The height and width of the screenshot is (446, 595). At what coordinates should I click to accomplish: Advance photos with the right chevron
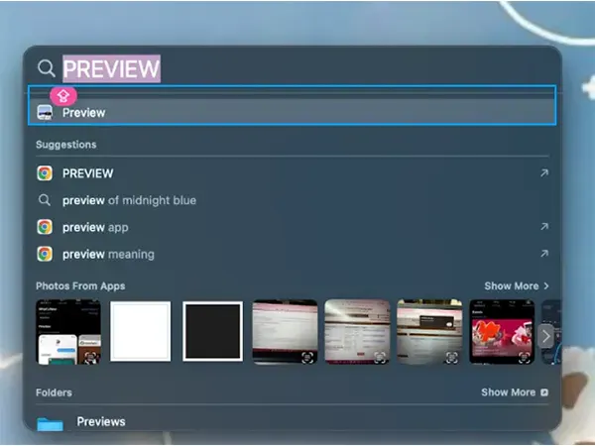click(x=545, y=336)
